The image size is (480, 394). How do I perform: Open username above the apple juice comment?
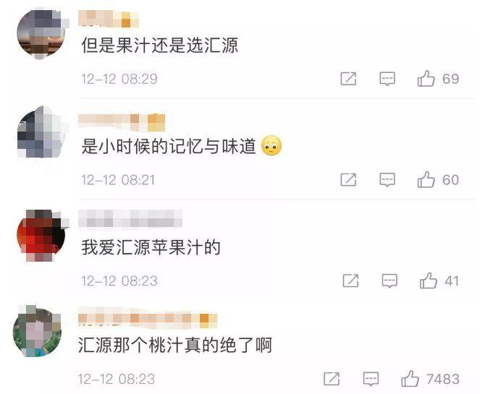130,218
